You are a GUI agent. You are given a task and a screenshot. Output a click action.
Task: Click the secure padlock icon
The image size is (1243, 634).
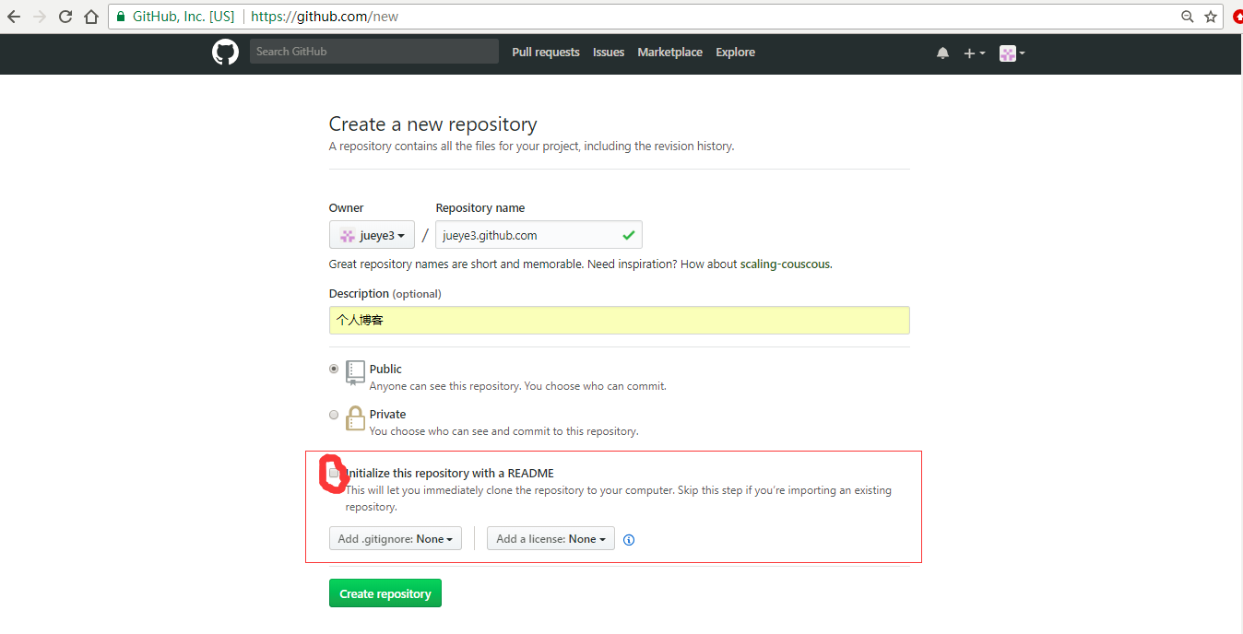pyautogui.click(x=121, y=17)
